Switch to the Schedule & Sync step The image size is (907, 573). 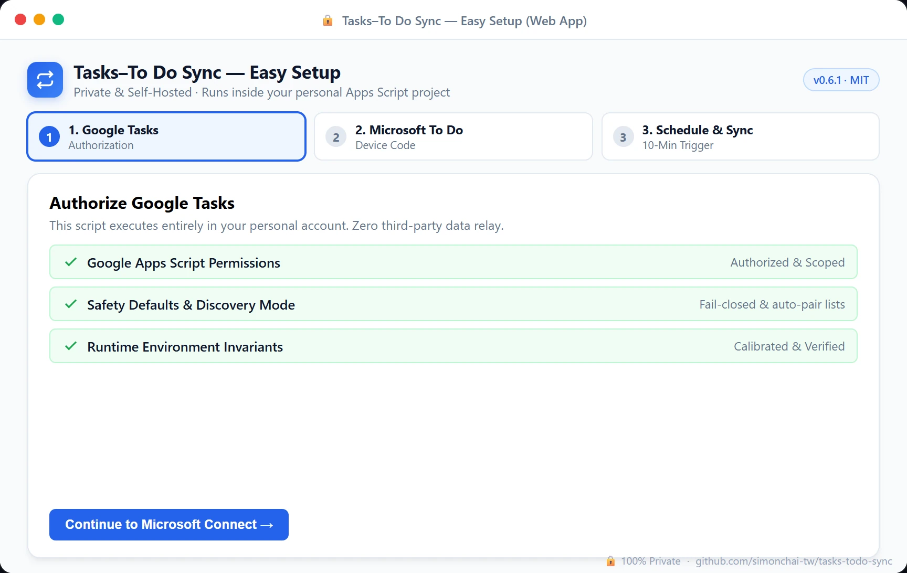740,136
